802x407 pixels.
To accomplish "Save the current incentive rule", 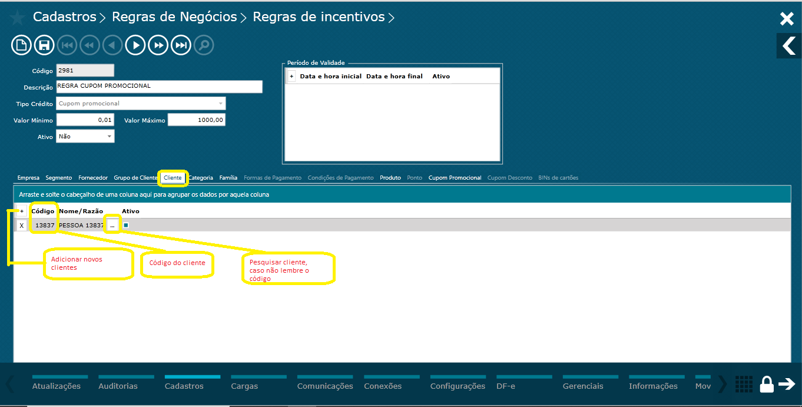I will 44,45.
